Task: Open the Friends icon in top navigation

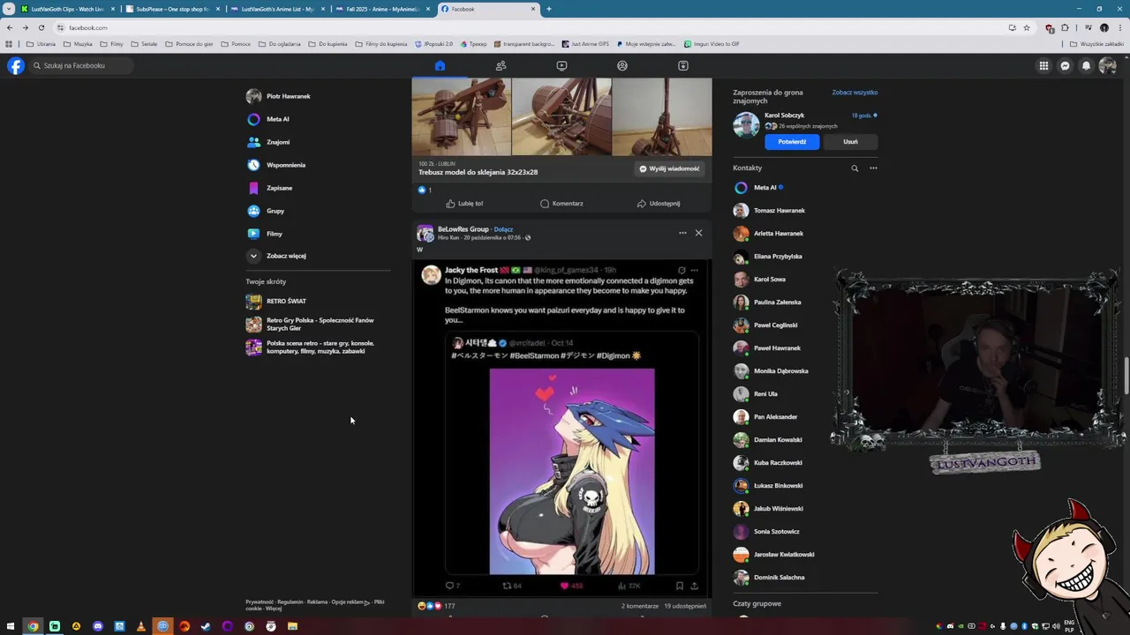Action: pyautogui.click(x=501, y=65)
